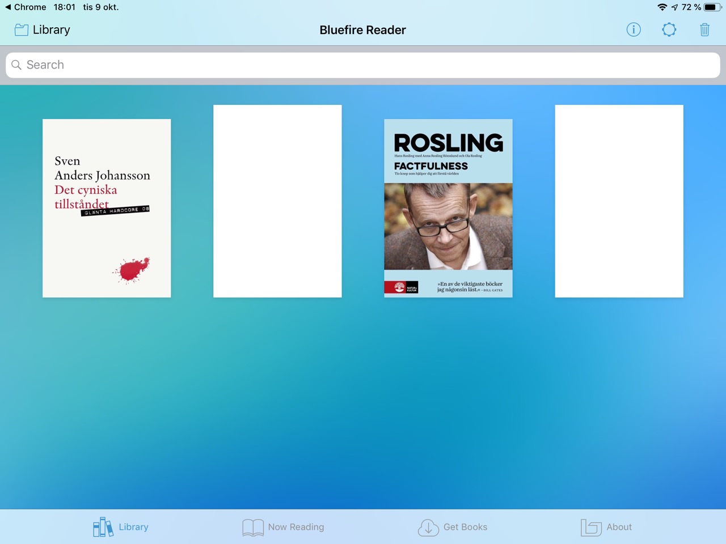Click into the Search field
The height and width of the screenshot is (544, 726).
[363, 65]
